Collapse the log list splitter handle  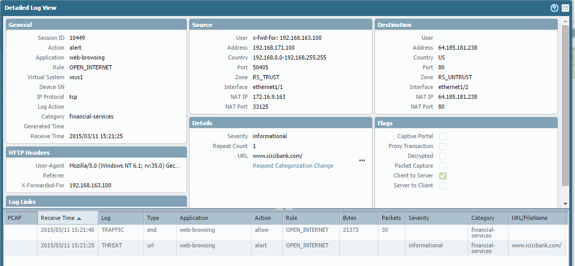(x=283, y=209)
